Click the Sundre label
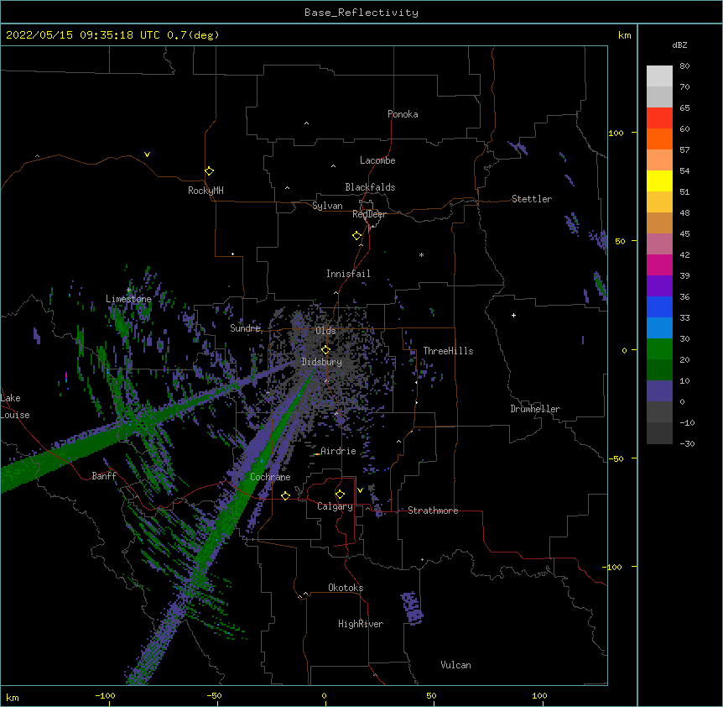Screen dimensions: 723x707 [245, 328]
